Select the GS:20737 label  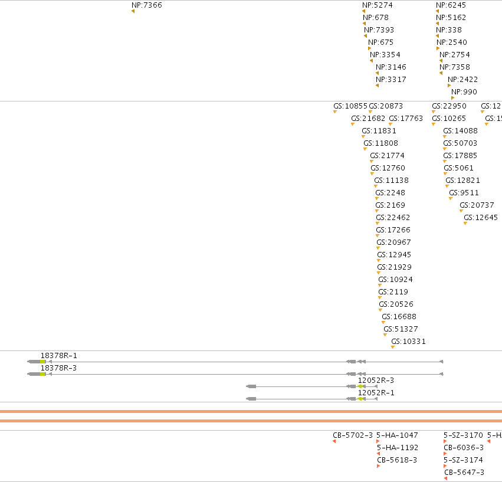click(x=477, y=205)
